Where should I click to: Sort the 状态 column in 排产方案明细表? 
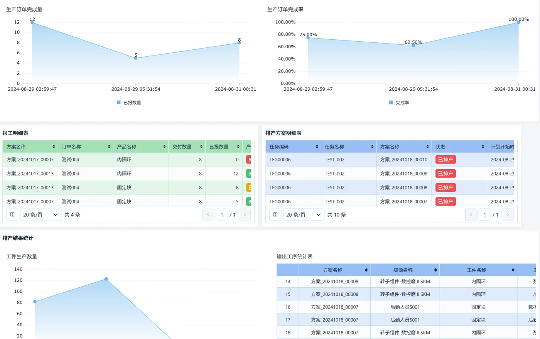pyautogui.click(x=483, y=147)
